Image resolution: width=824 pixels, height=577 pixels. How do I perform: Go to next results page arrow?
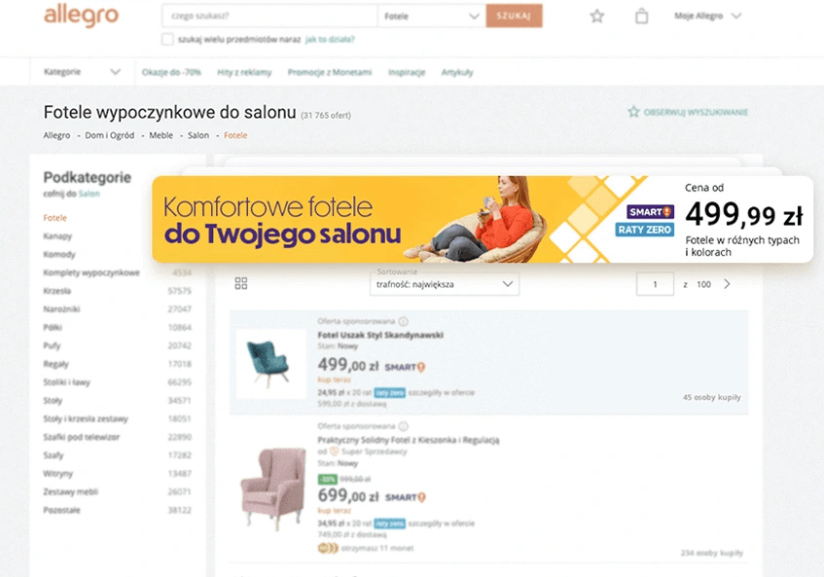pyautogui.click(x=728, y=284)
